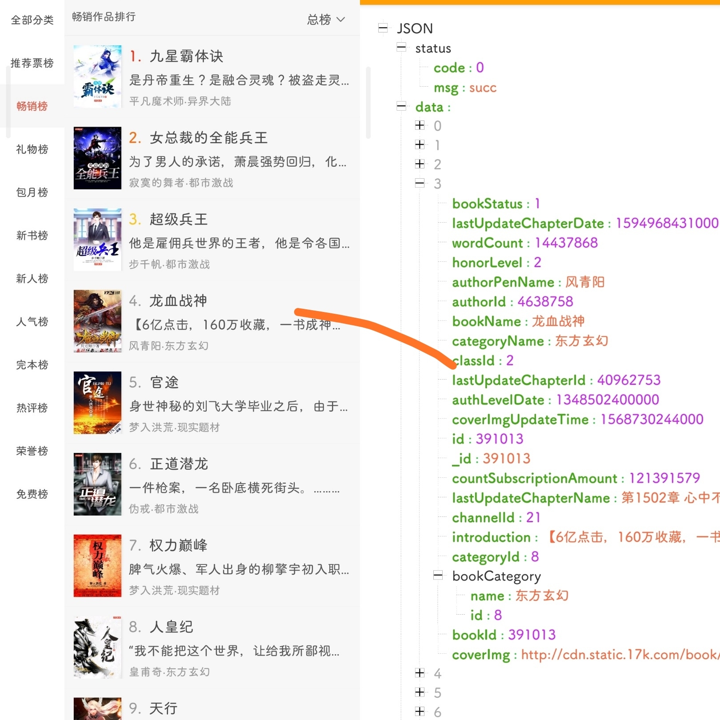The height and width of the screenshot is (720, 720).
Task: Open the 总榜 dropdown
Action: (x=326, y=20)
